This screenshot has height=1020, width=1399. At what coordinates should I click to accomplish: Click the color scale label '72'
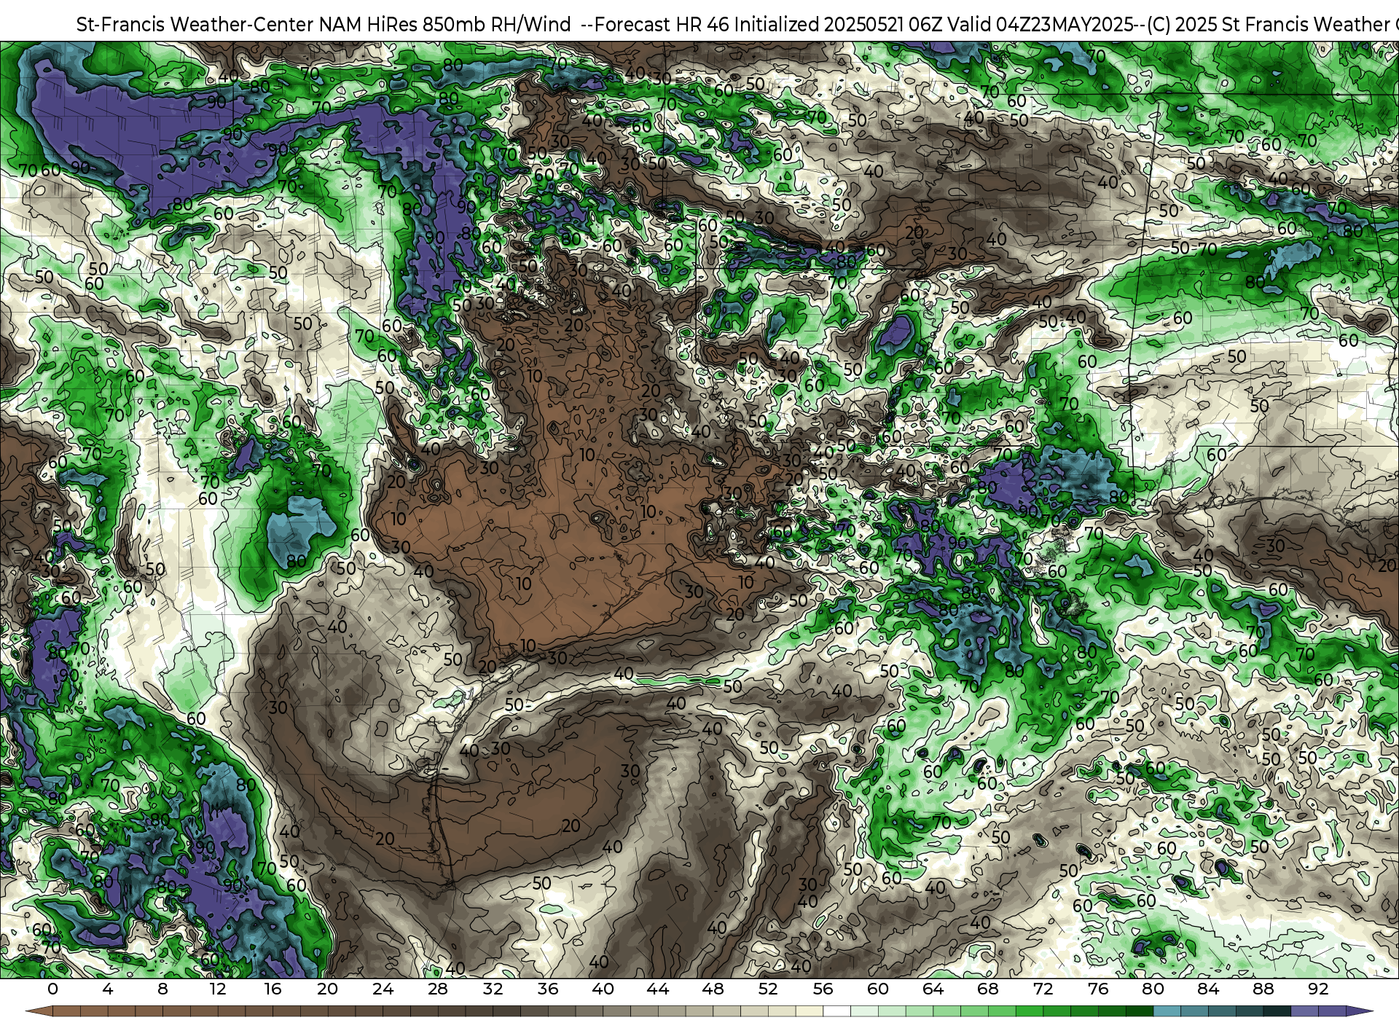click(1043, 989)
